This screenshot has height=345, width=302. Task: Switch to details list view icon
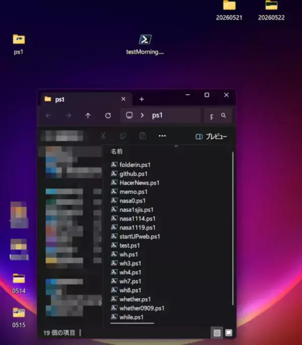pos(217,333)
